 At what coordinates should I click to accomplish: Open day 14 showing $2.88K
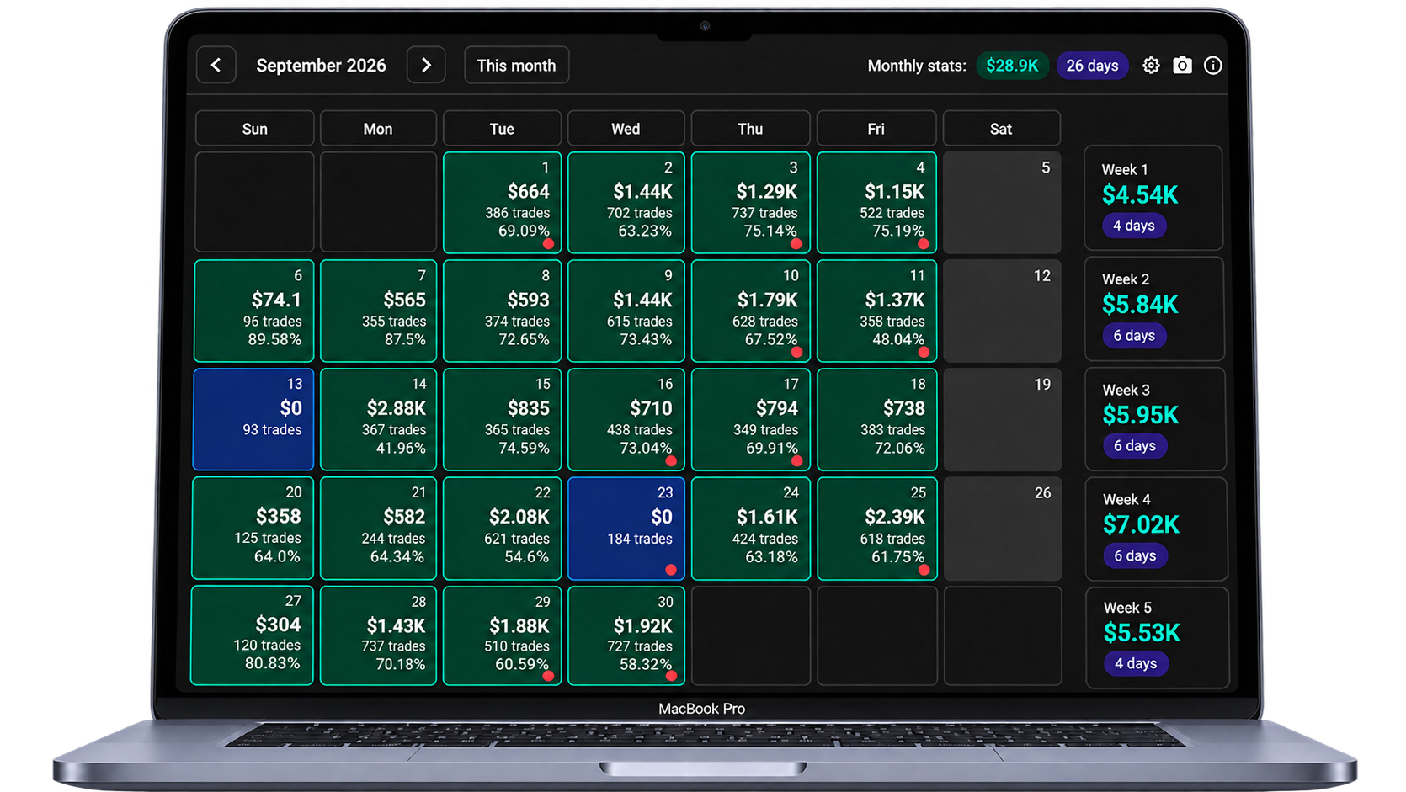(x=379, y=419)
